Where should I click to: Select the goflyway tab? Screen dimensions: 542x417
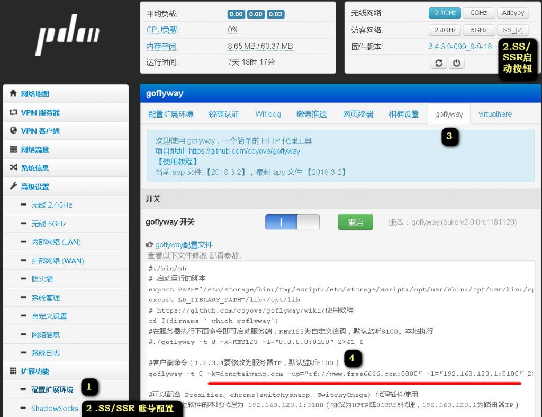pyautogui.click(x=449, y=114)
